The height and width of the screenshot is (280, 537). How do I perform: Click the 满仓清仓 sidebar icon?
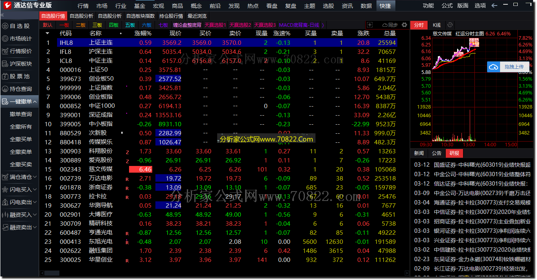tap(5, 177)
